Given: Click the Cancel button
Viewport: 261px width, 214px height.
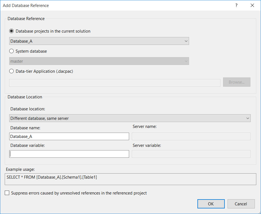Looking at the screenshot, I should pos(241,204).
